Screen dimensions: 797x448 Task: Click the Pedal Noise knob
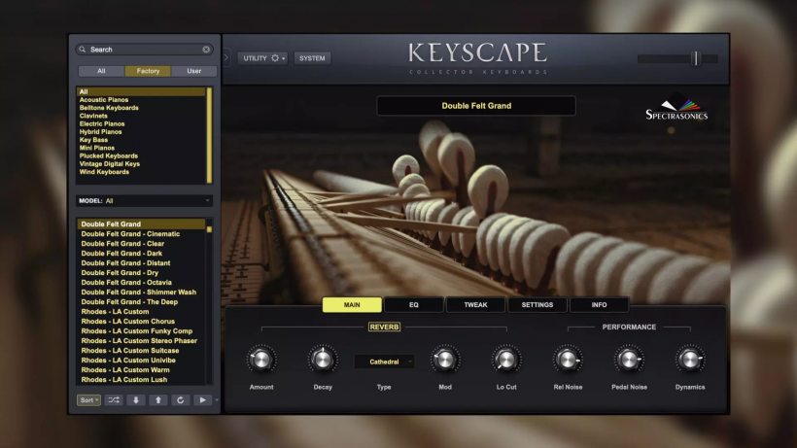[x=629, y=360]
